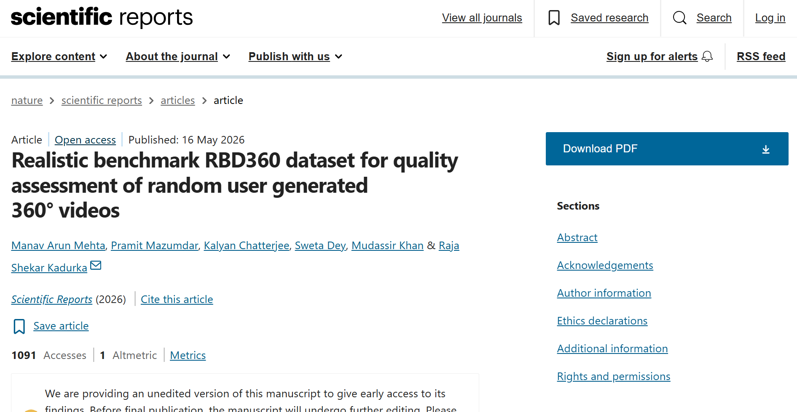
Task: Go to articles breadcrumb
Action: tap(177, 101)
